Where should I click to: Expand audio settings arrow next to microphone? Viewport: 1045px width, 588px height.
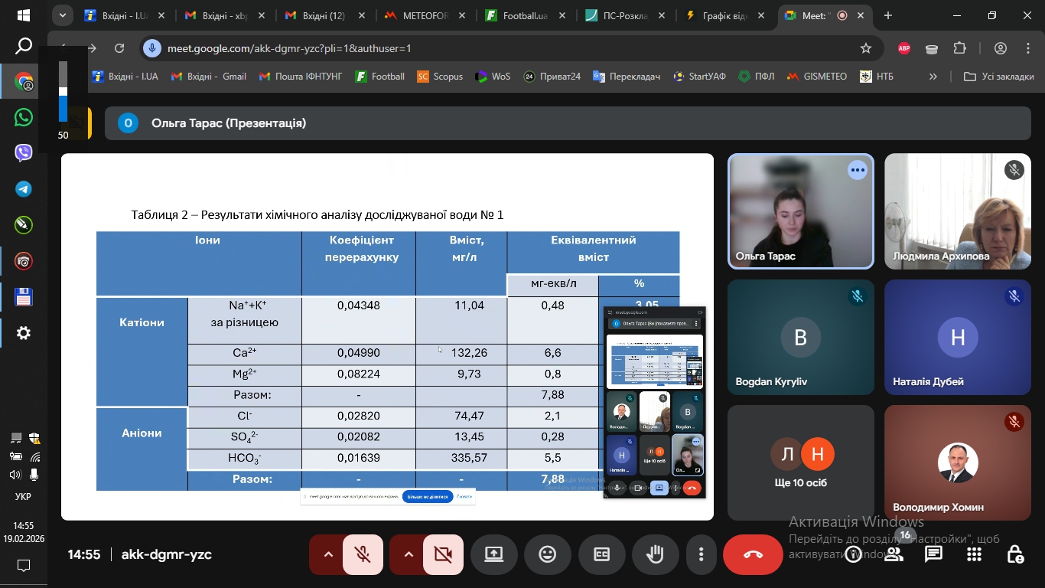[328, 554]
